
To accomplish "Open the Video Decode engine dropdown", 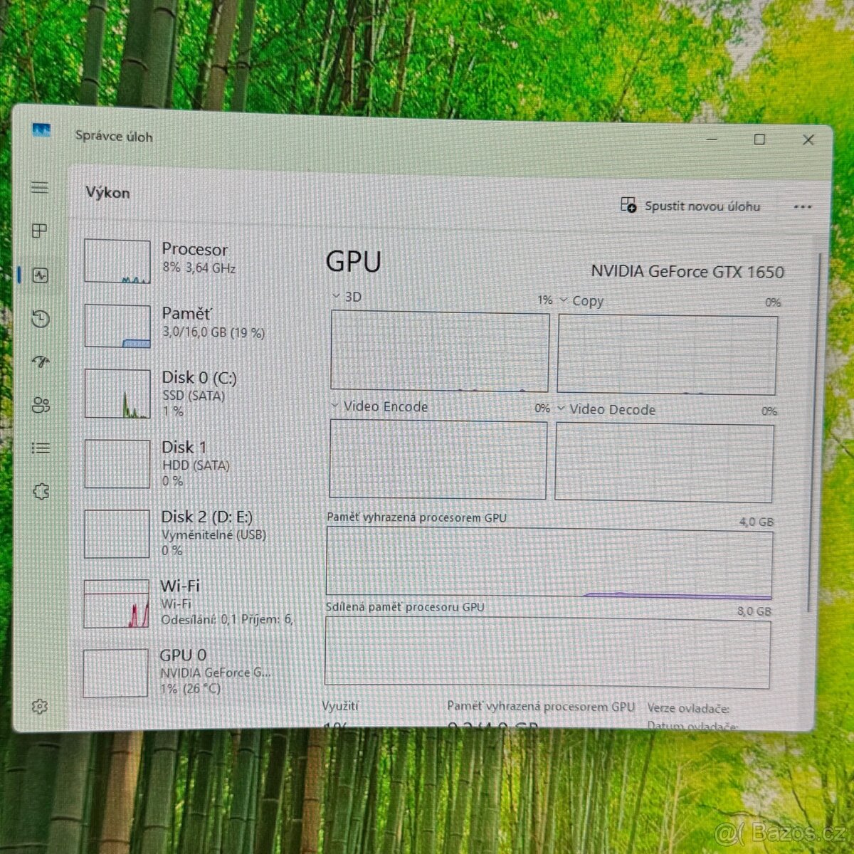I will [606, 409].
